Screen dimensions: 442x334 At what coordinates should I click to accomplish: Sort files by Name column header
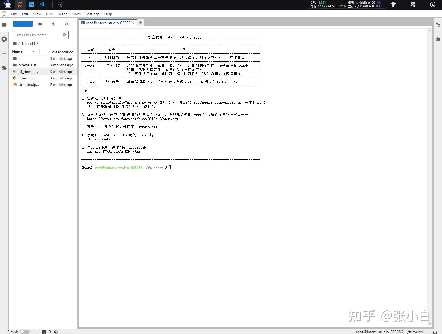tap(24, 52)
